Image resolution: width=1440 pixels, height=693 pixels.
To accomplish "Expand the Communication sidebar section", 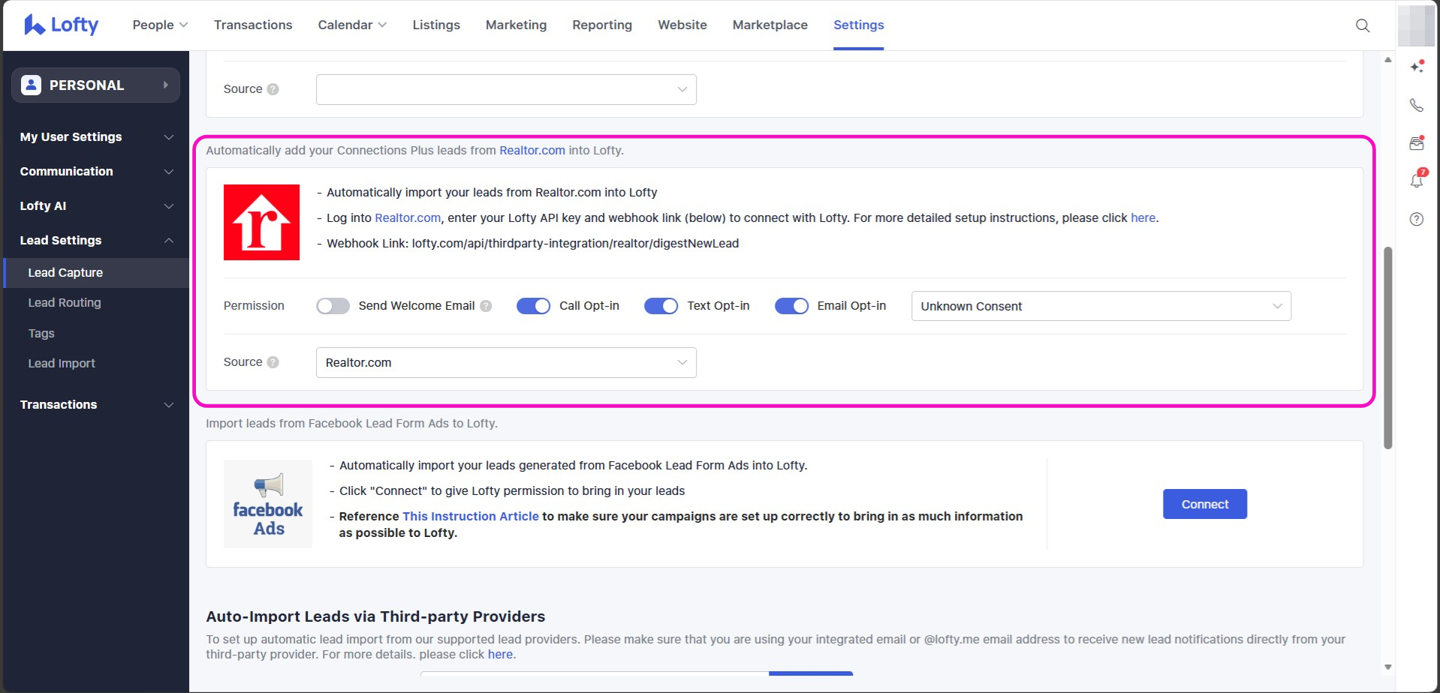I will pyautogui.click(x=96, y=171).
